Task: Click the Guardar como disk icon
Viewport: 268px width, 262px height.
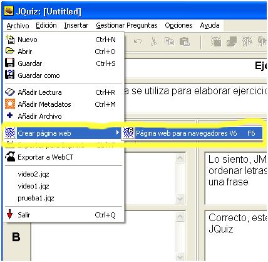Action: point(10,75)
